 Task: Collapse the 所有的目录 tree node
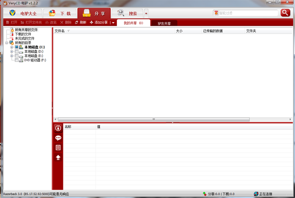(7, 42)
